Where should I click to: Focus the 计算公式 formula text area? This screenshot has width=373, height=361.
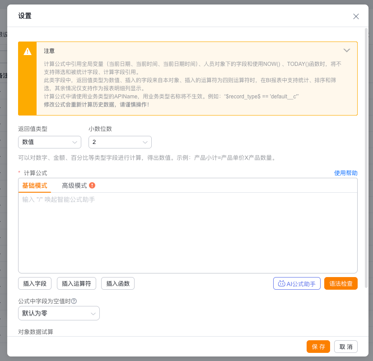188,233
